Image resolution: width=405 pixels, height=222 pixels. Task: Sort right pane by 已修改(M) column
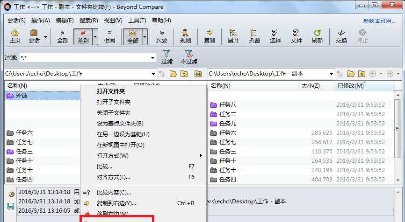(364, 85)
